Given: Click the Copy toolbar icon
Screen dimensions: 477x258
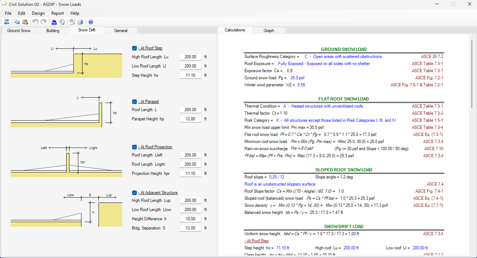Looking at the screenshot, I should click(x=17, y=22).
